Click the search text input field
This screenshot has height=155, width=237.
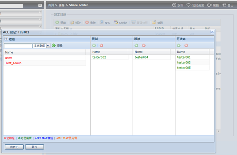click(x=18, y=46)
